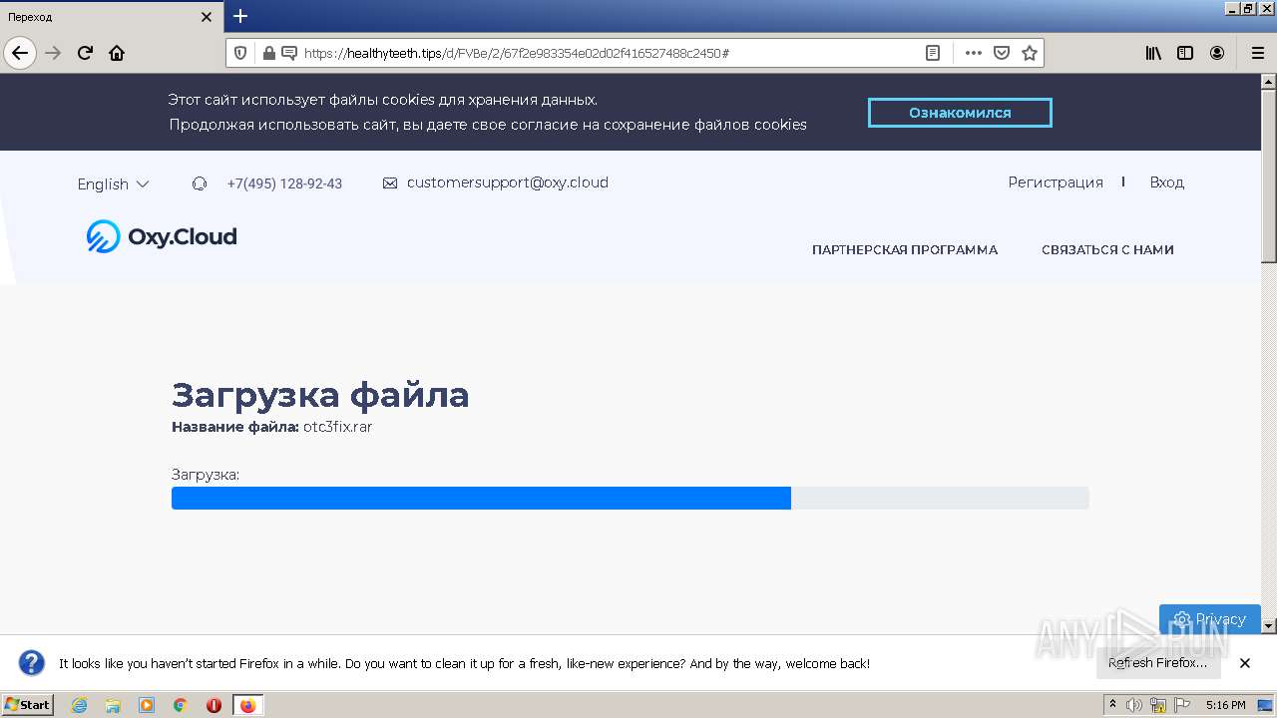Open the volume speaker tray icon
This screenshot has height=718, width=1277.
pyautogui.click(x=1135, y=705)
